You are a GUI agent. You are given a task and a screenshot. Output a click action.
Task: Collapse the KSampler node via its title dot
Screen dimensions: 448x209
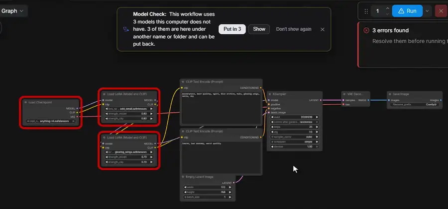(270, 94)
